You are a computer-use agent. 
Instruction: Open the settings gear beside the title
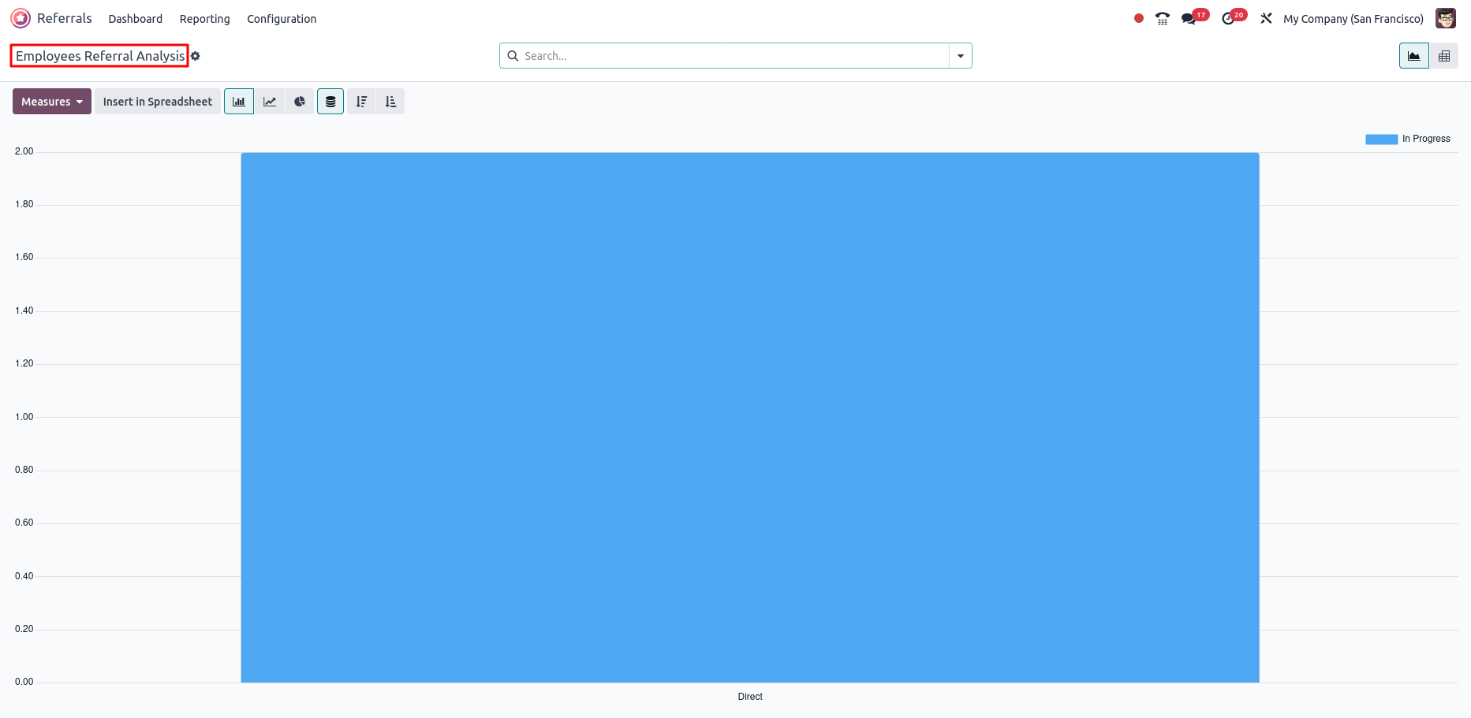196,56
